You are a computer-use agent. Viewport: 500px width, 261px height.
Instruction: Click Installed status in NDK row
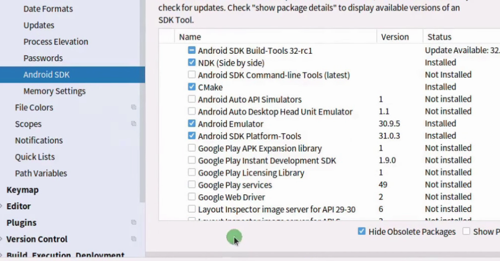coord(440,62)
